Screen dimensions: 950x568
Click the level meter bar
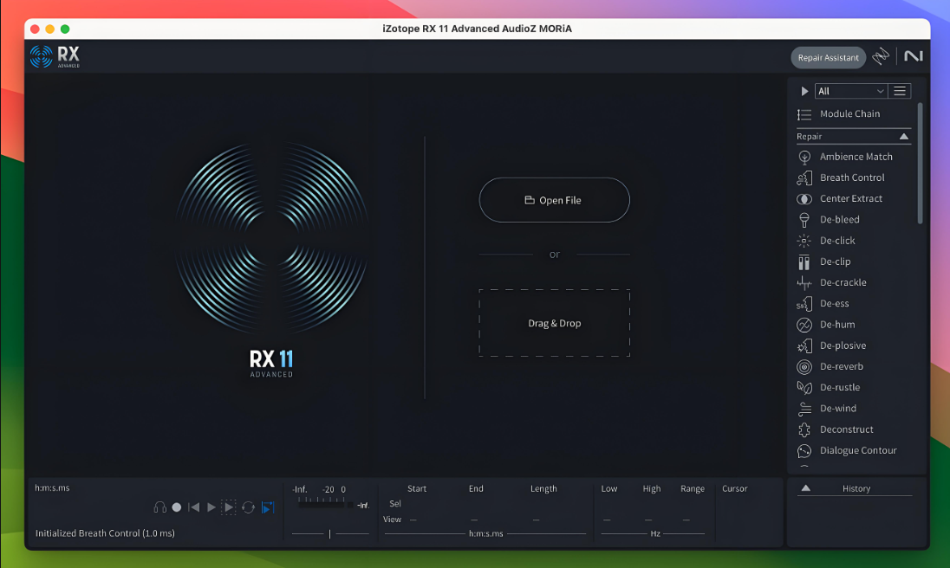coord(325,505)
